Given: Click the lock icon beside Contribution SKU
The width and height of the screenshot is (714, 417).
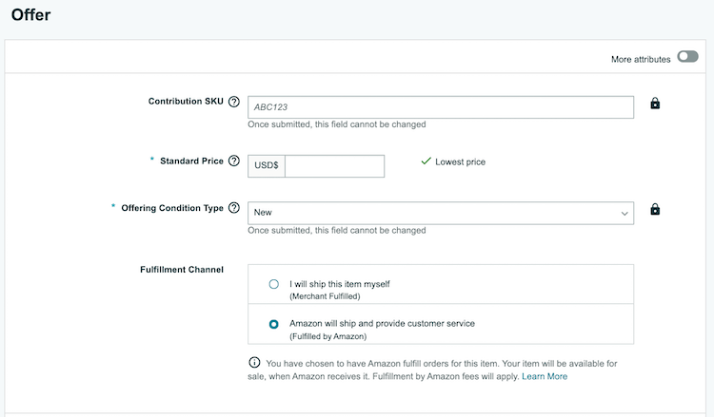Looking at the screenshot, I should pyautogui.click(x=655, y=104).
